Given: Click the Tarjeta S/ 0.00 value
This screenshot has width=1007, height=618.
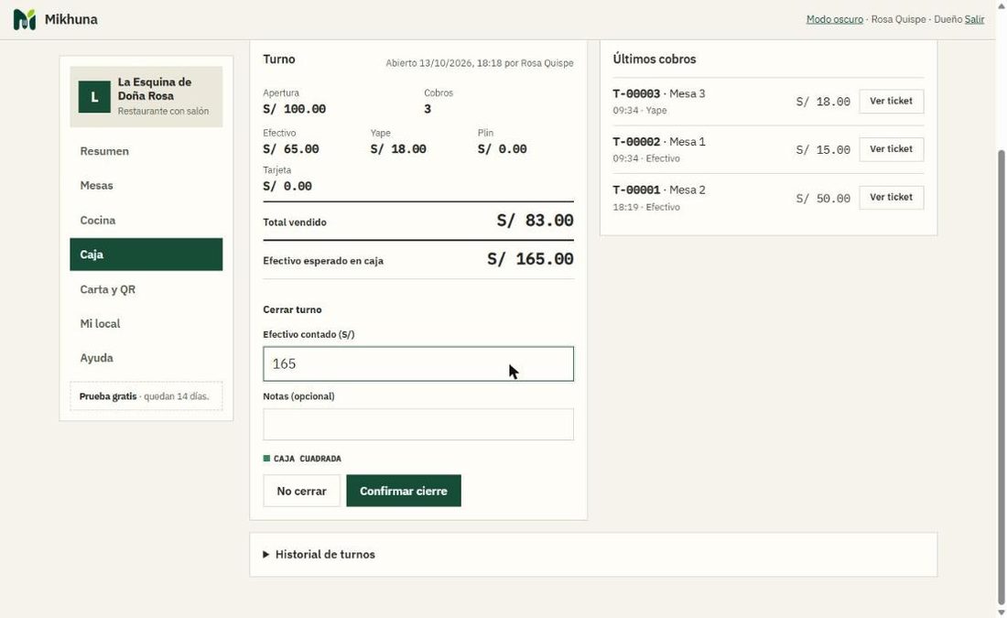Looking at the screenshot, I should [x=287, y=186].
